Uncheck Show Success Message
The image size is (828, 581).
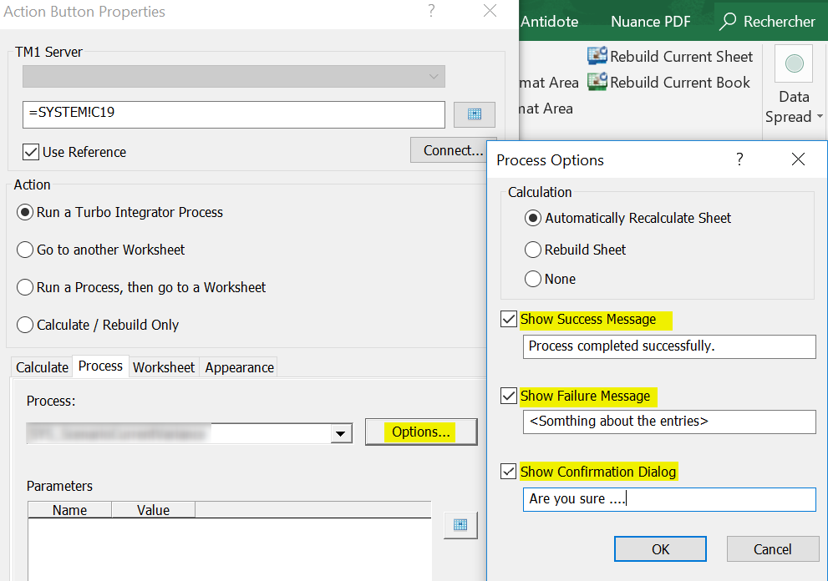[509, 319]
